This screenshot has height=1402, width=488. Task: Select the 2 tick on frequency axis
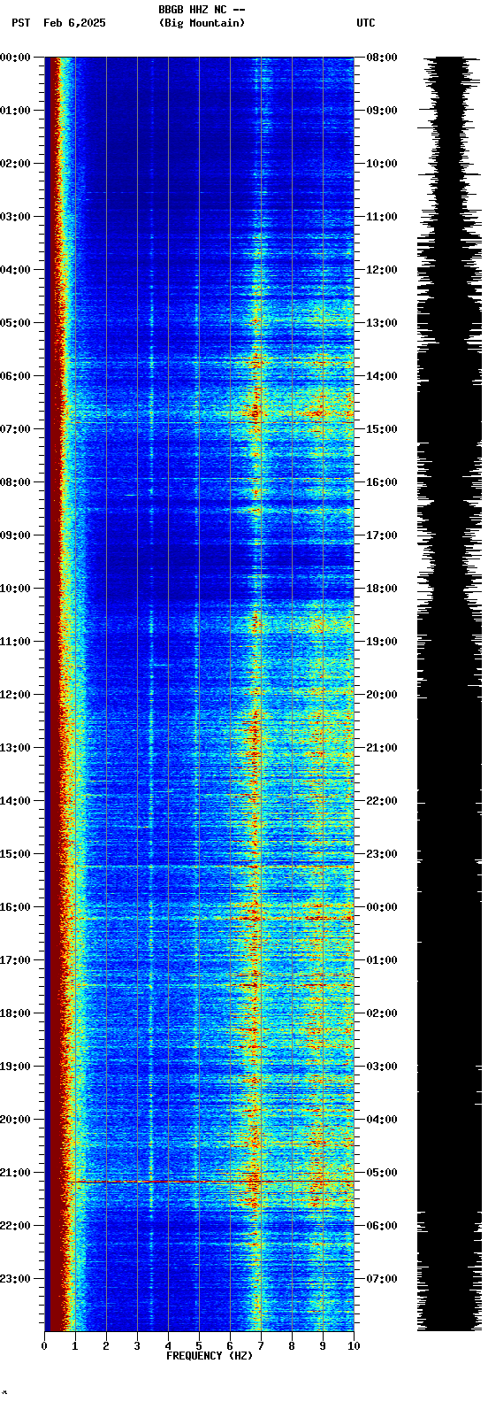pyautogui.click(x=106, y=1346)
